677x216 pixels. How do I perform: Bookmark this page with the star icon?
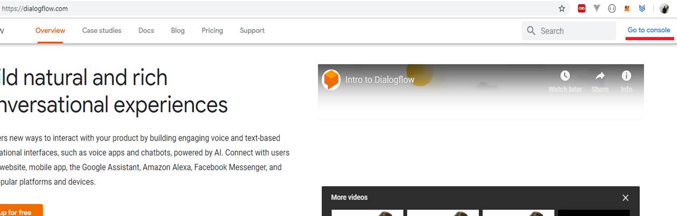pyautogui.click(x=562, y=9)
